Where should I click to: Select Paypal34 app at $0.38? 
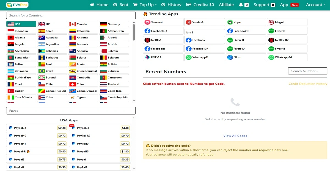tap(37, 128)
